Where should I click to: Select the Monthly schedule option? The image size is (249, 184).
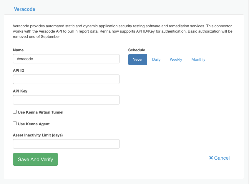click(198, 59)
